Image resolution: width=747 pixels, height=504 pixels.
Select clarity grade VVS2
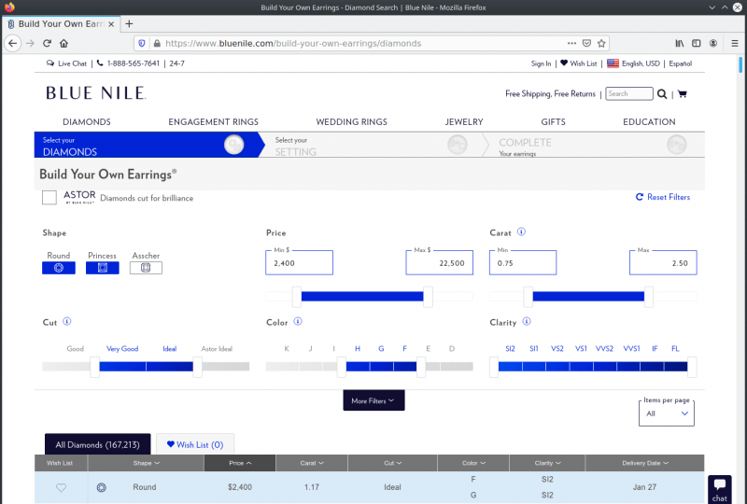(604, 349)
